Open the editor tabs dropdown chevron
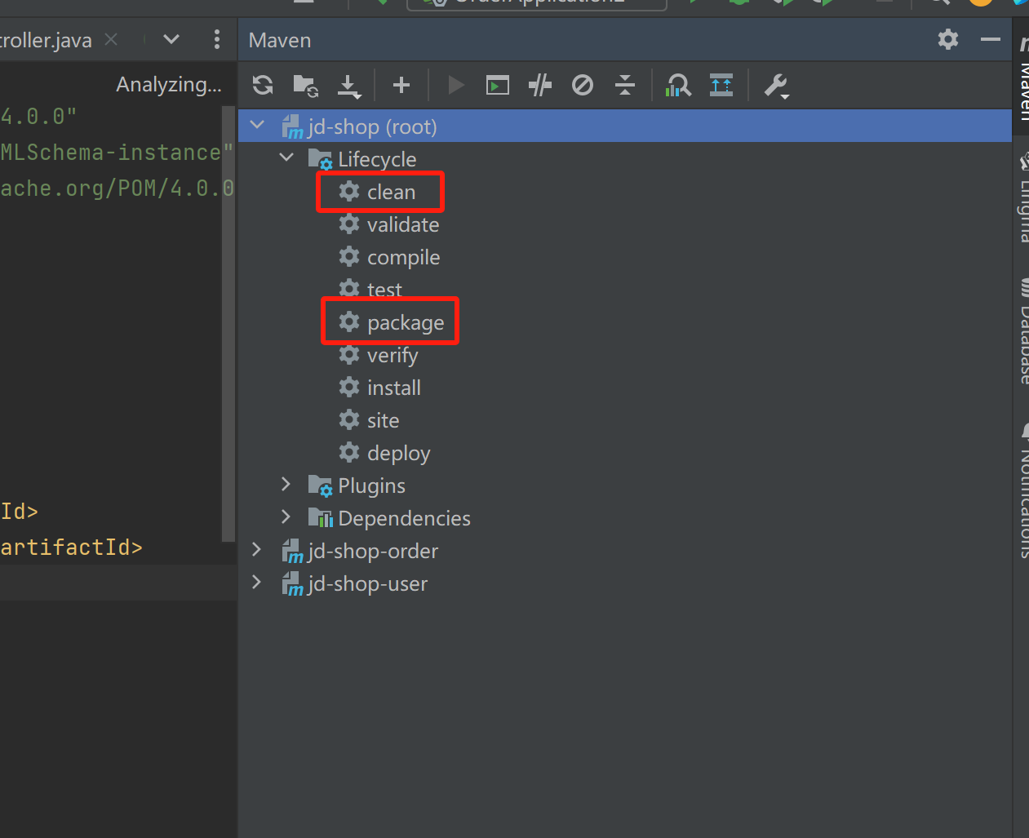Image resolution: width=1029 pixels, height=838 pixels. [171, 39]
